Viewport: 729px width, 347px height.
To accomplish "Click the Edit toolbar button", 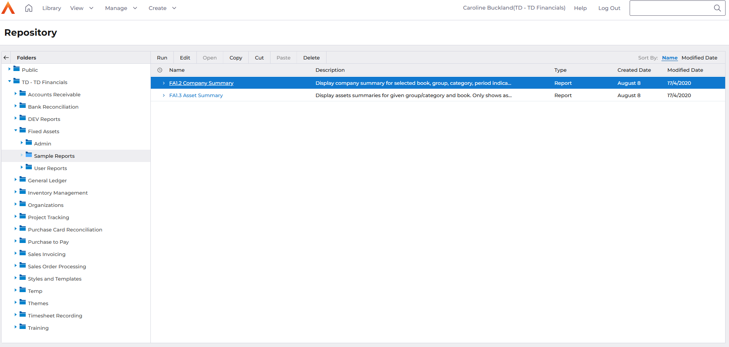I will pyautogui.click(x=185, y=58).
